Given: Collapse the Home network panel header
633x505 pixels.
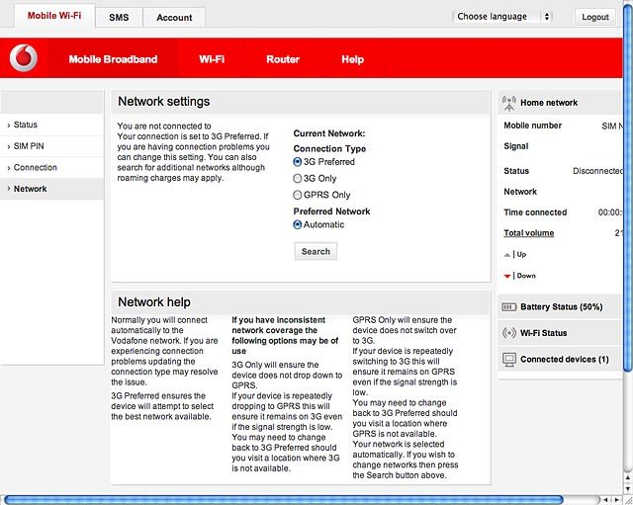Looking at the screenshot, I should (x=561, y=103).
